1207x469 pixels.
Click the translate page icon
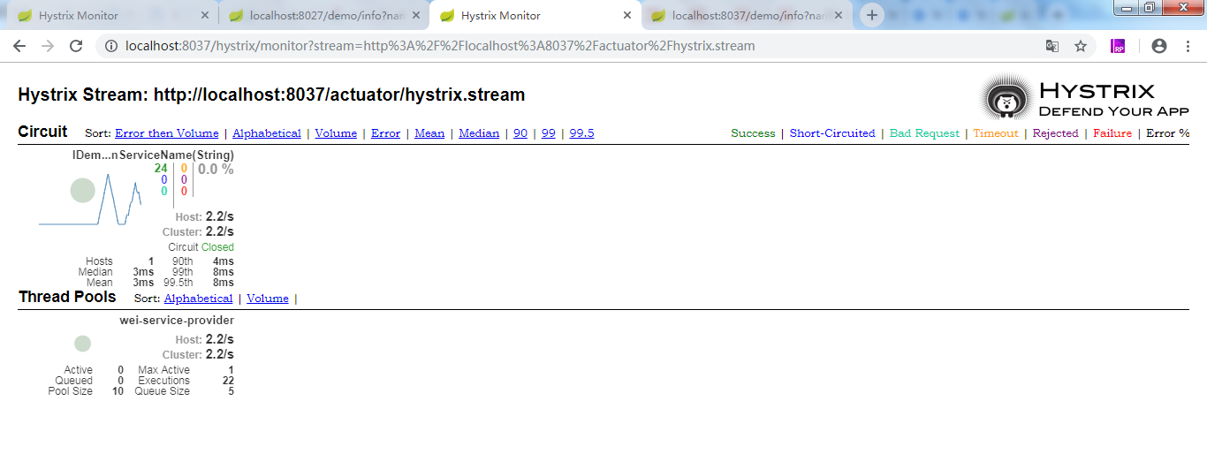coord(1052,46)
